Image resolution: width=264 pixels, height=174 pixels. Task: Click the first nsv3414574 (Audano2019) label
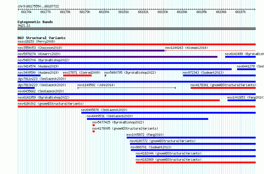coord(38,66)
